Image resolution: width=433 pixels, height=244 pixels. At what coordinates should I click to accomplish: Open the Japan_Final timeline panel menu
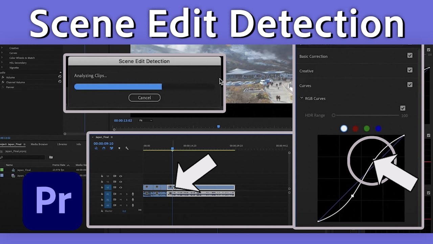[112, 137]
